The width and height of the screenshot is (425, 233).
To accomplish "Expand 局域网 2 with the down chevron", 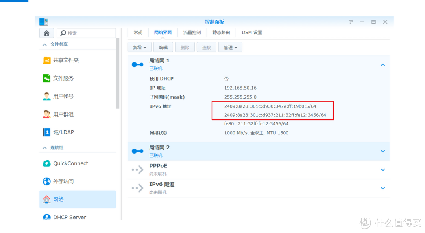I will click(x=383, y=151).
